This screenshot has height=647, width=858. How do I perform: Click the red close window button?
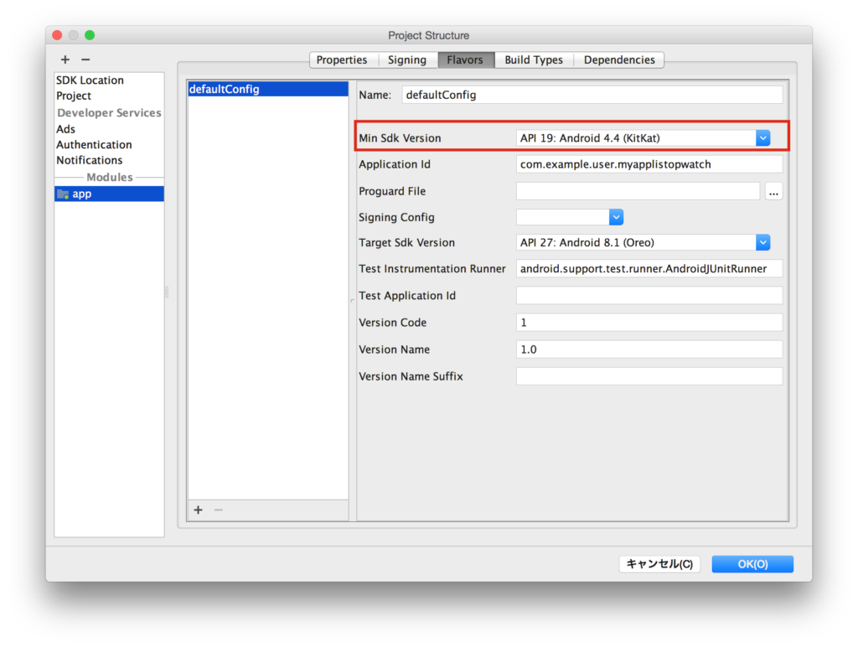point(58,35)
